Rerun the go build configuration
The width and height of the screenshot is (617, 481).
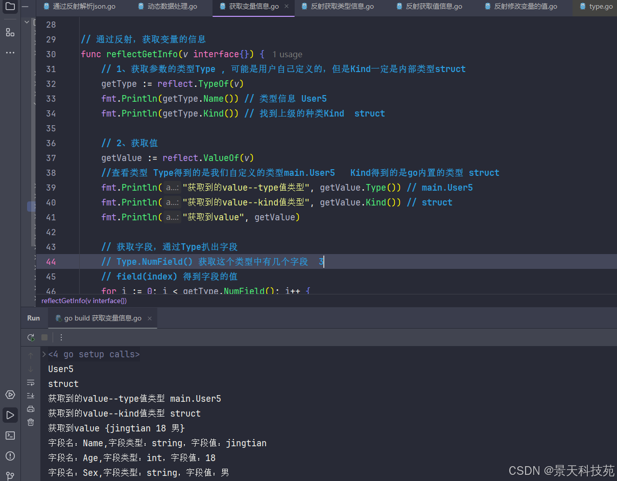coord(31,337)
